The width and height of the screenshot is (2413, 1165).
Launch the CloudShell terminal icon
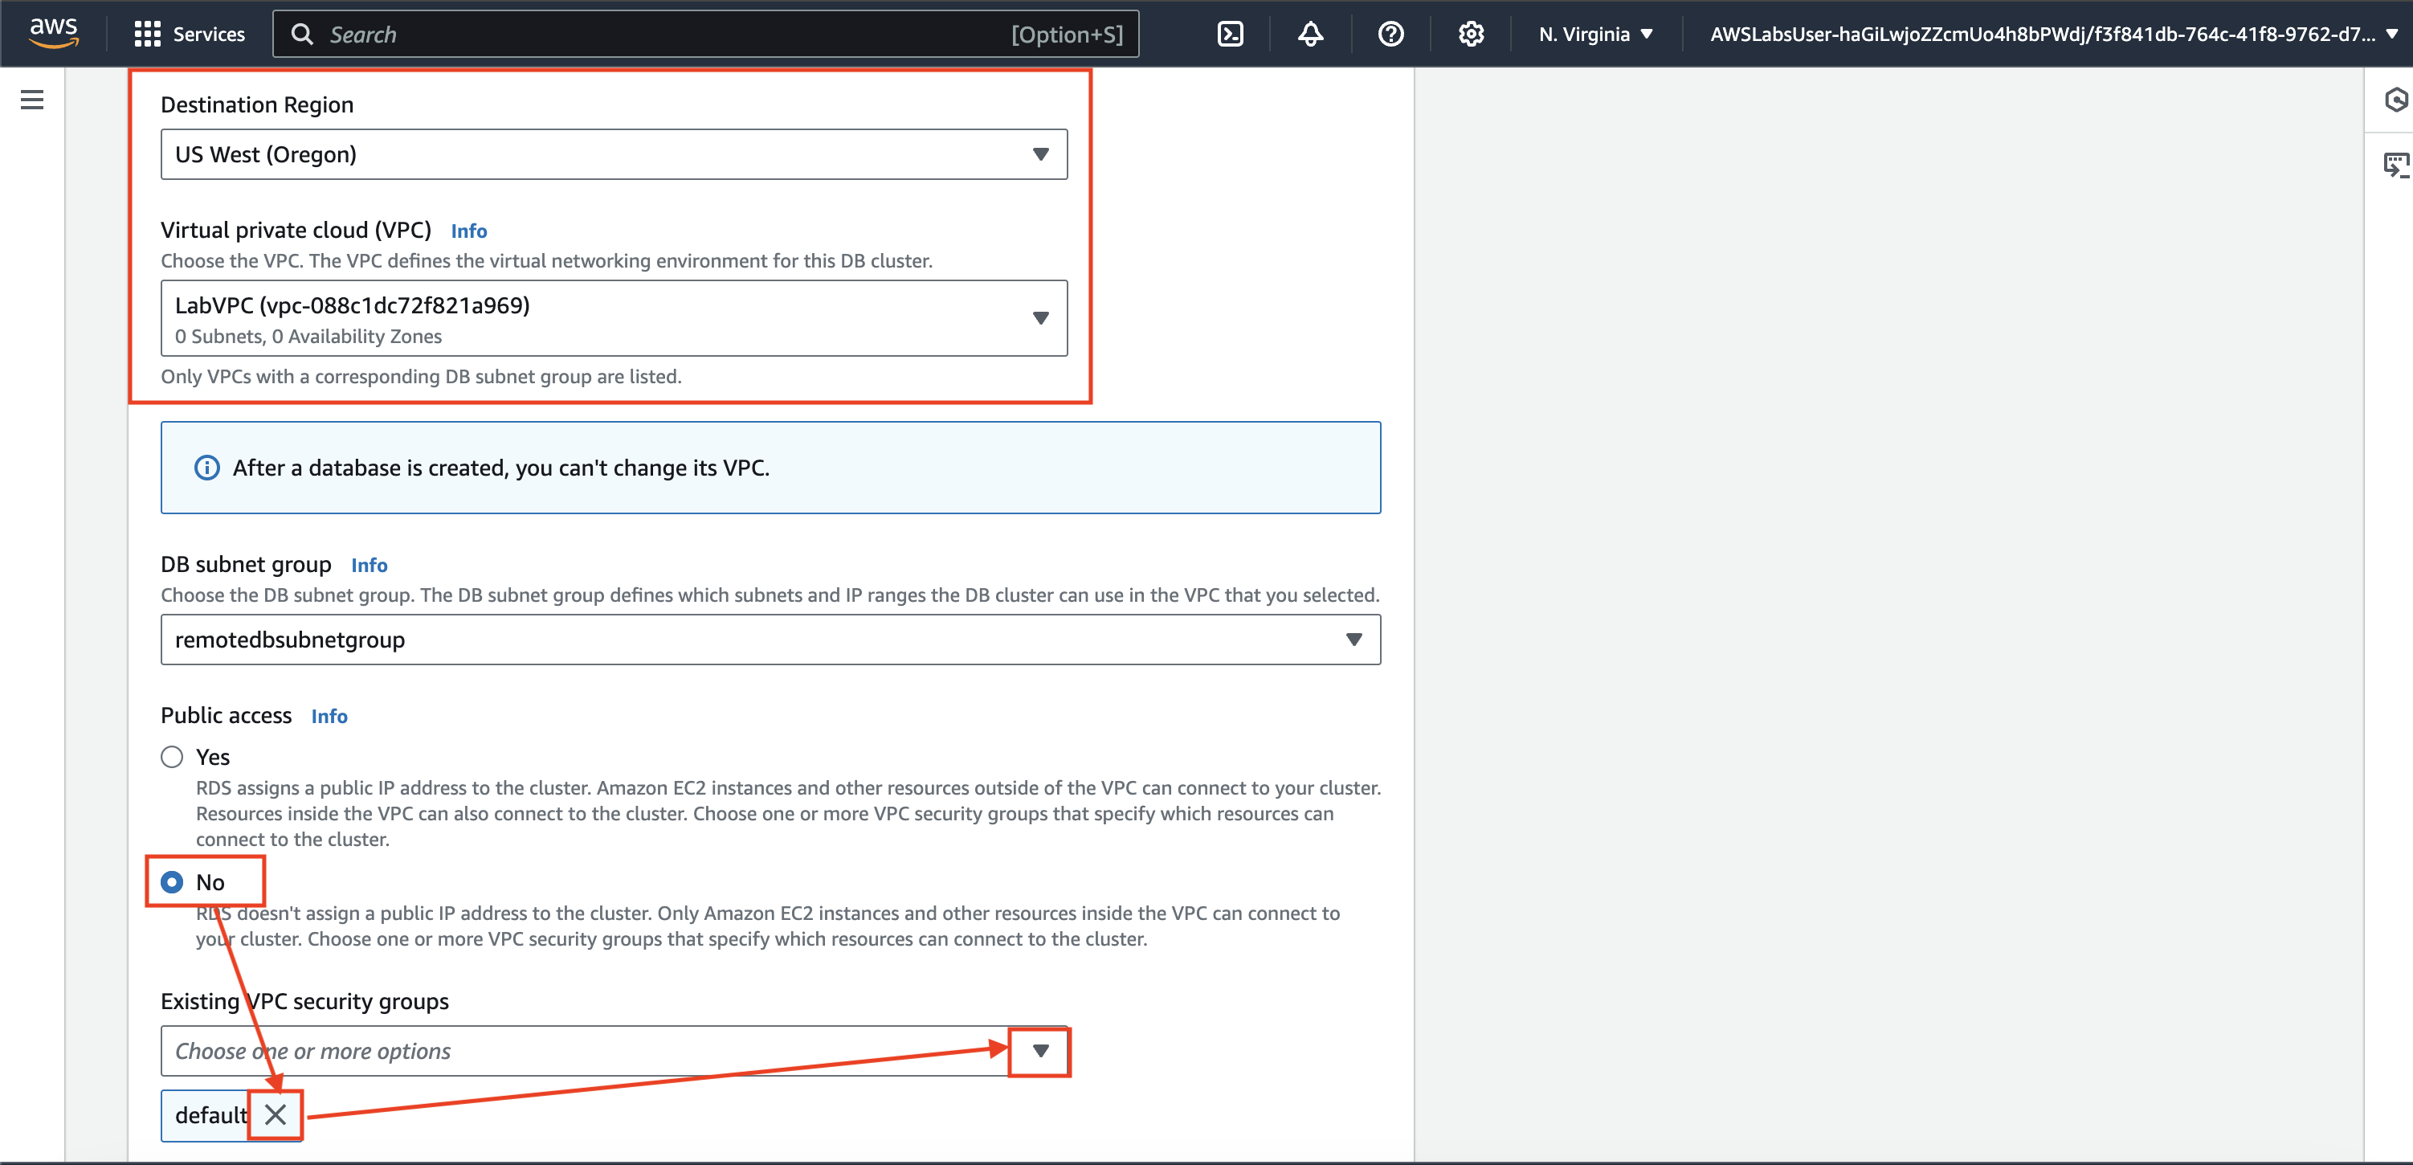click(x=1229, y=35)
